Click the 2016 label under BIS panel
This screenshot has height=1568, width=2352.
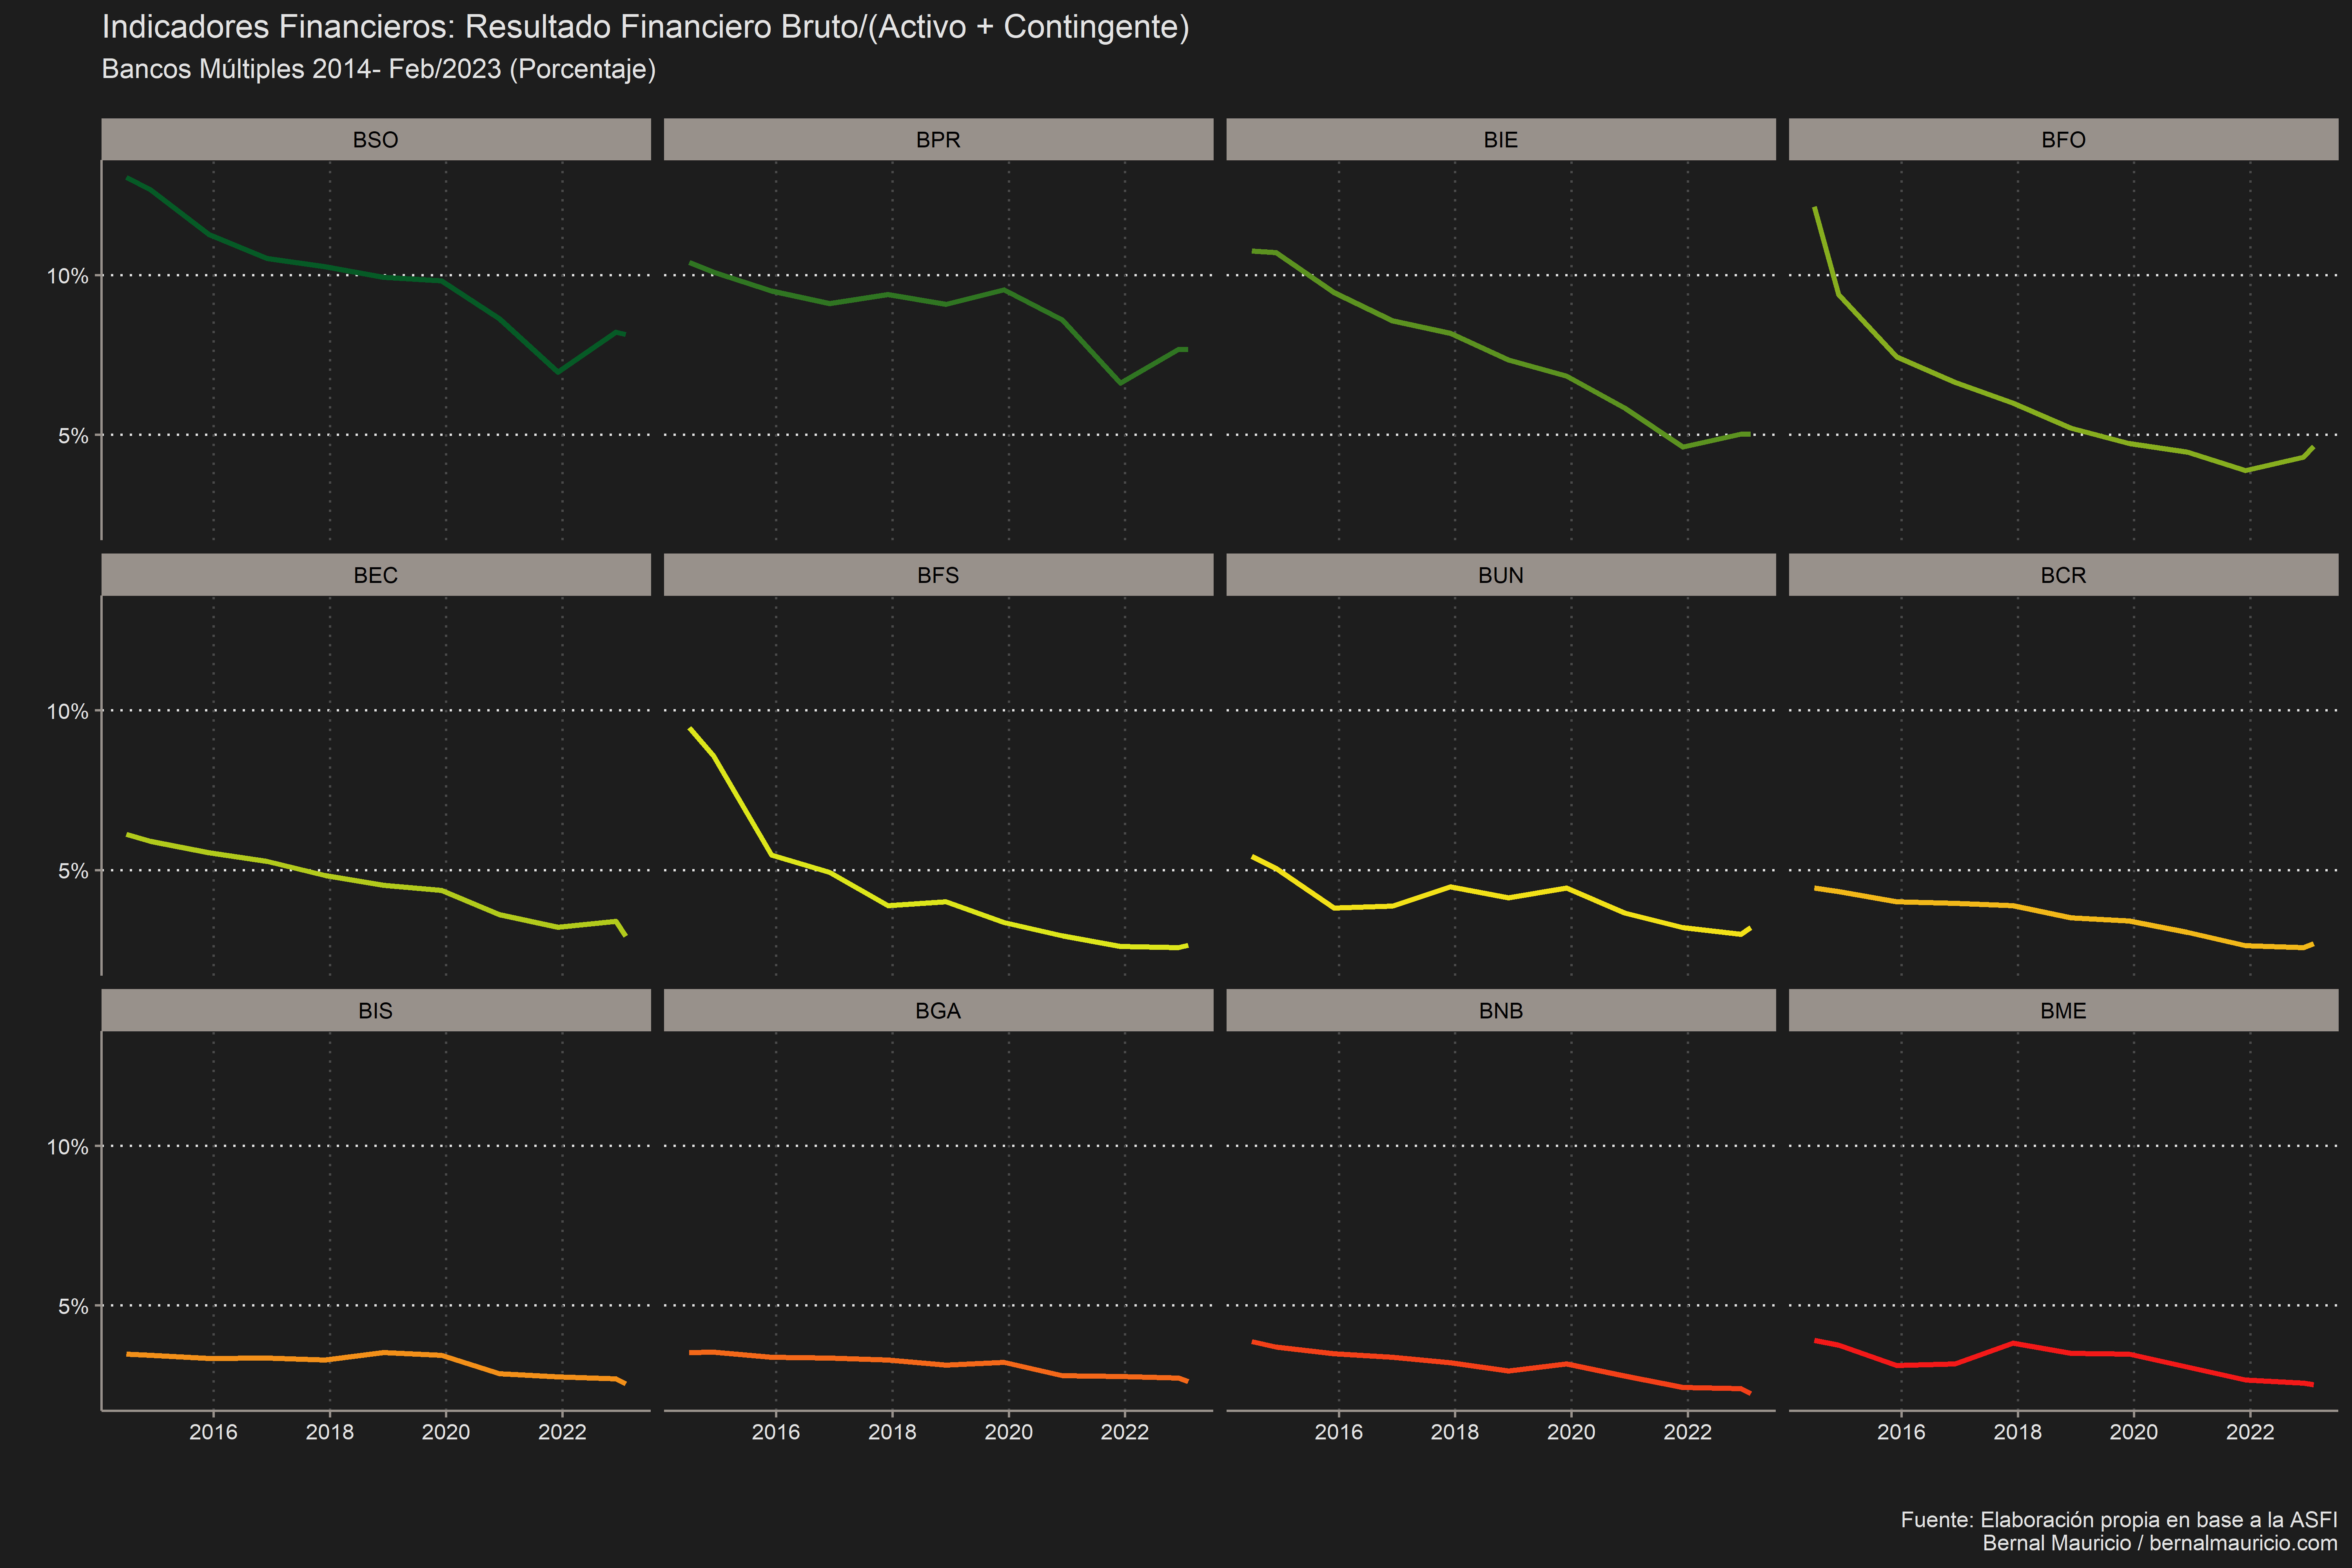coord(213,1432)
